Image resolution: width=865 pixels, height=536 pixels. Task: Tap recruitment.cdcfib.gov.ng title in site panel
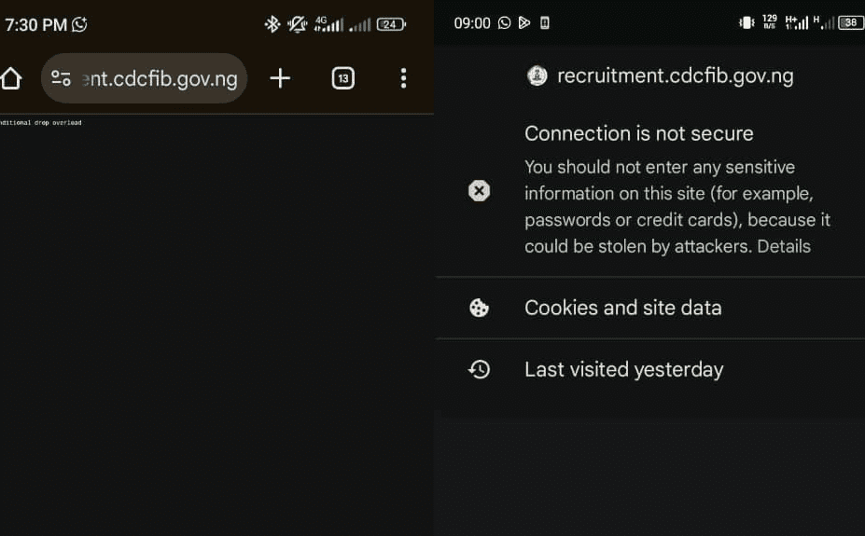[x=675, y=76]
